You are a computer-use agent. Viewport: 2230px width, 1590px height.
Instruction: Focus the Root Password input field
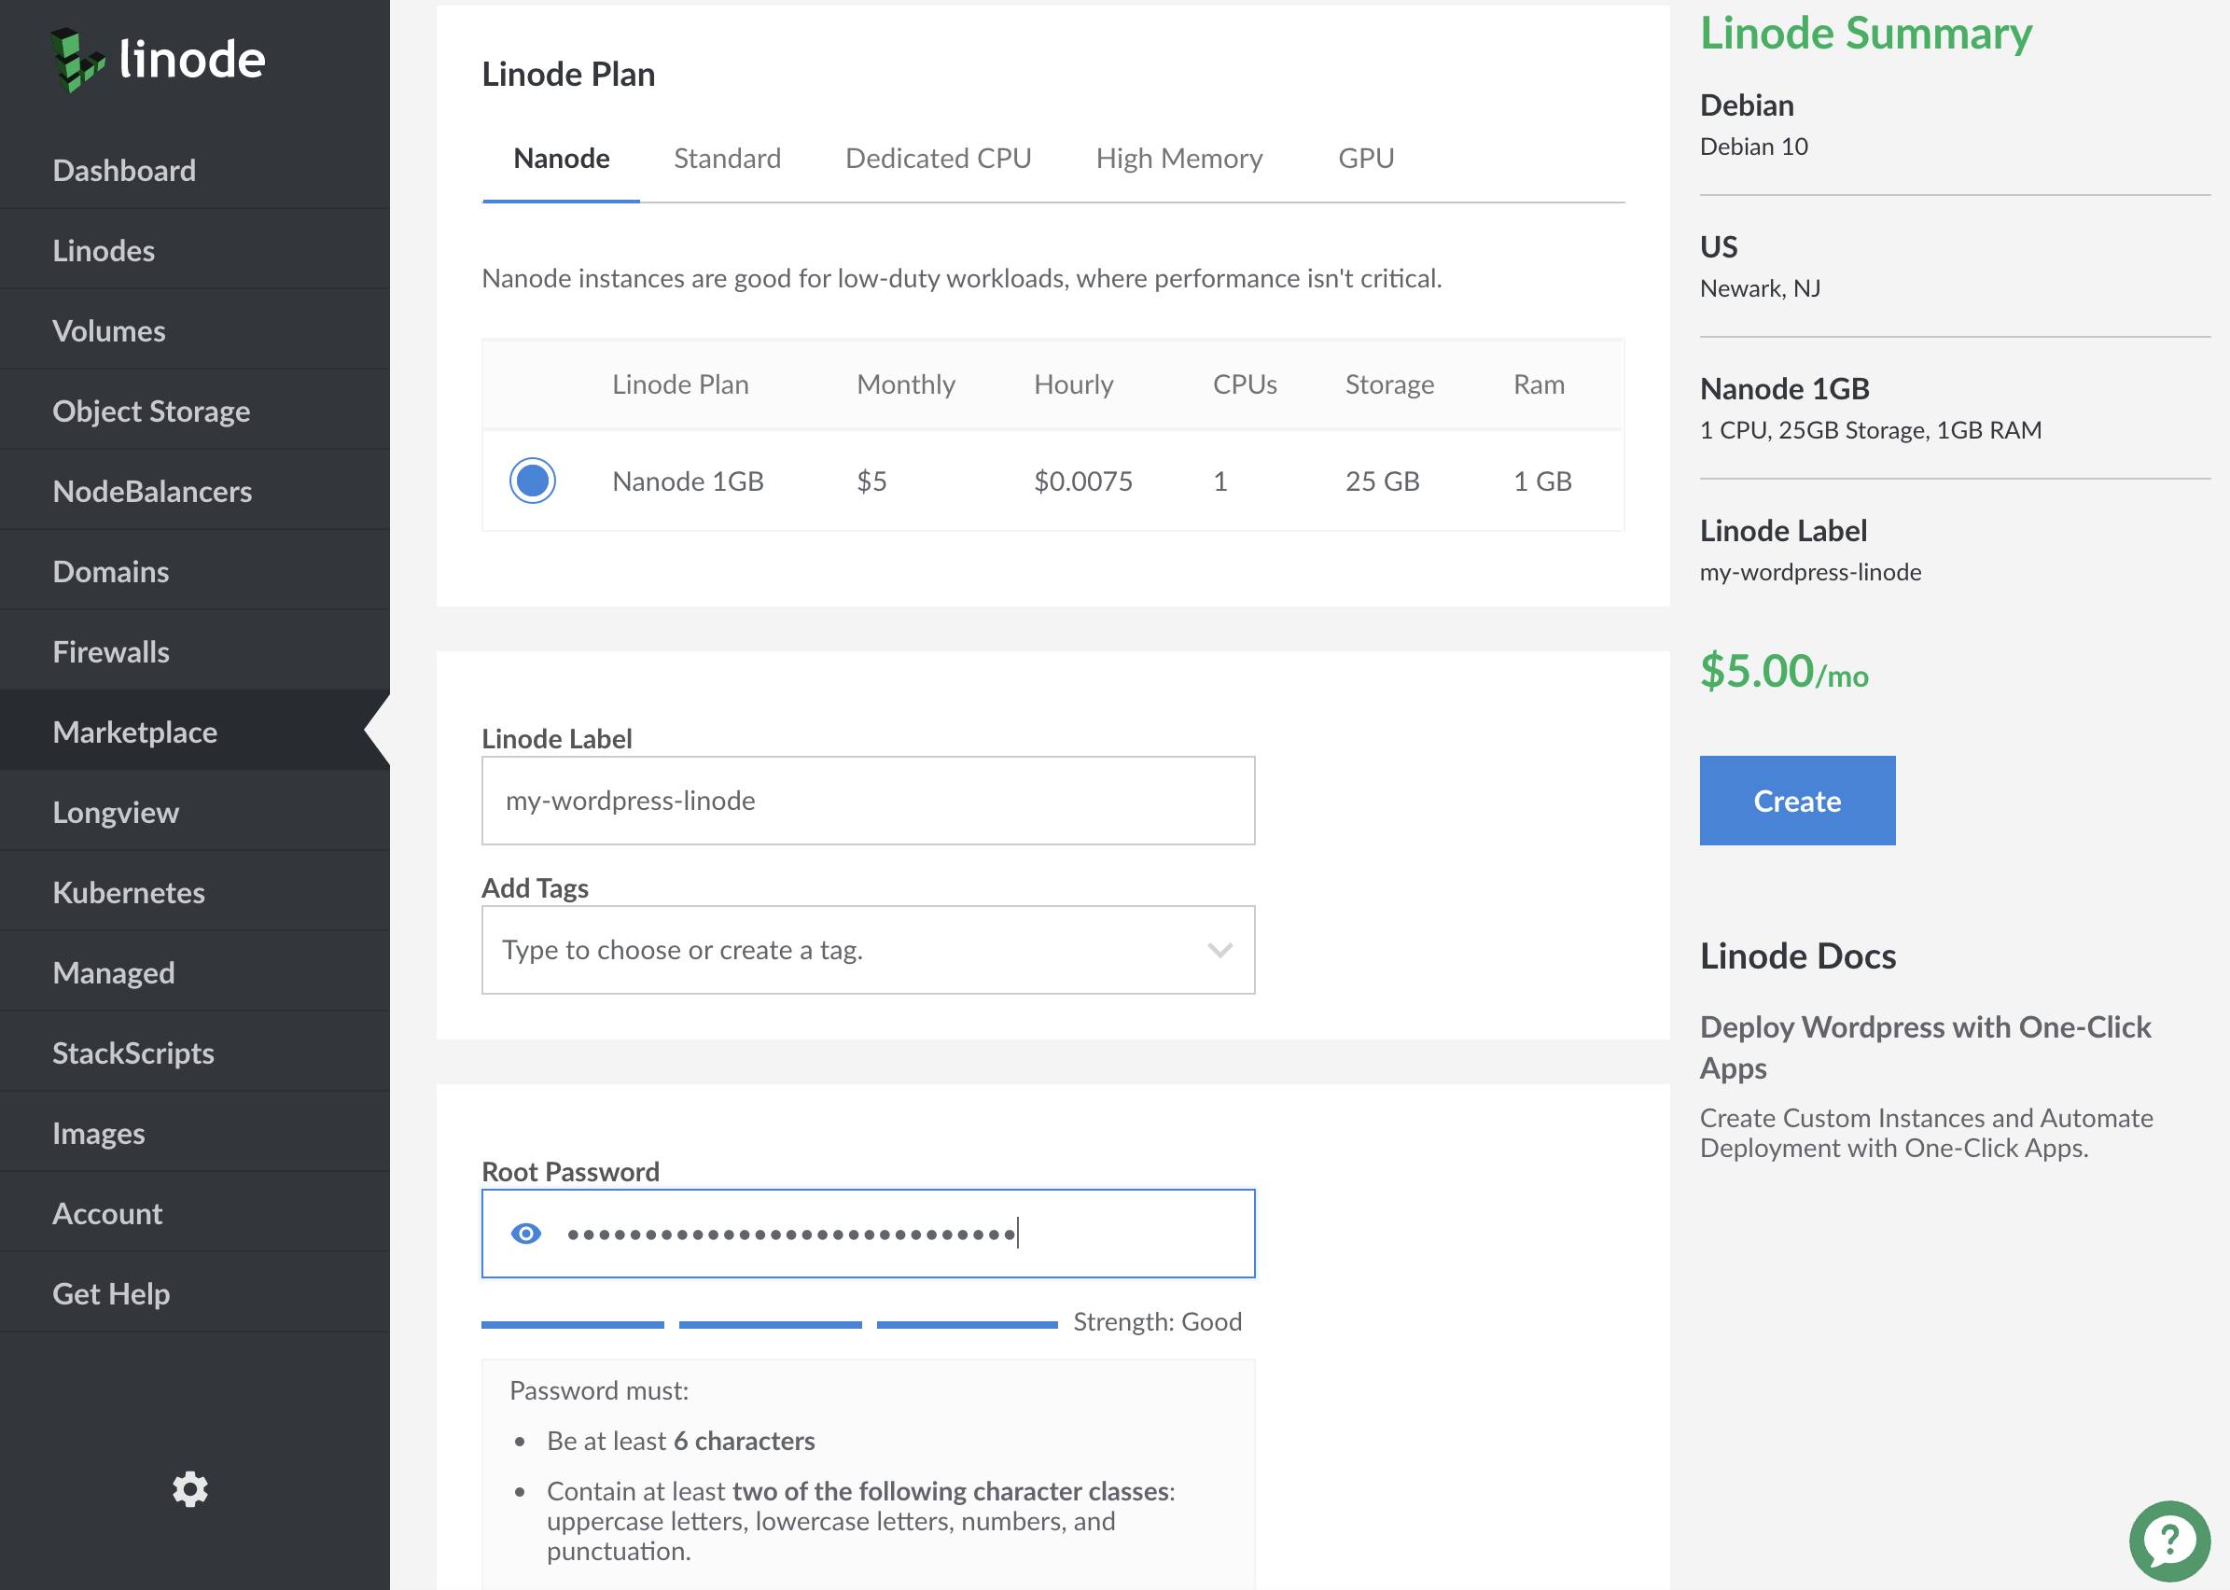[881, 1234]
